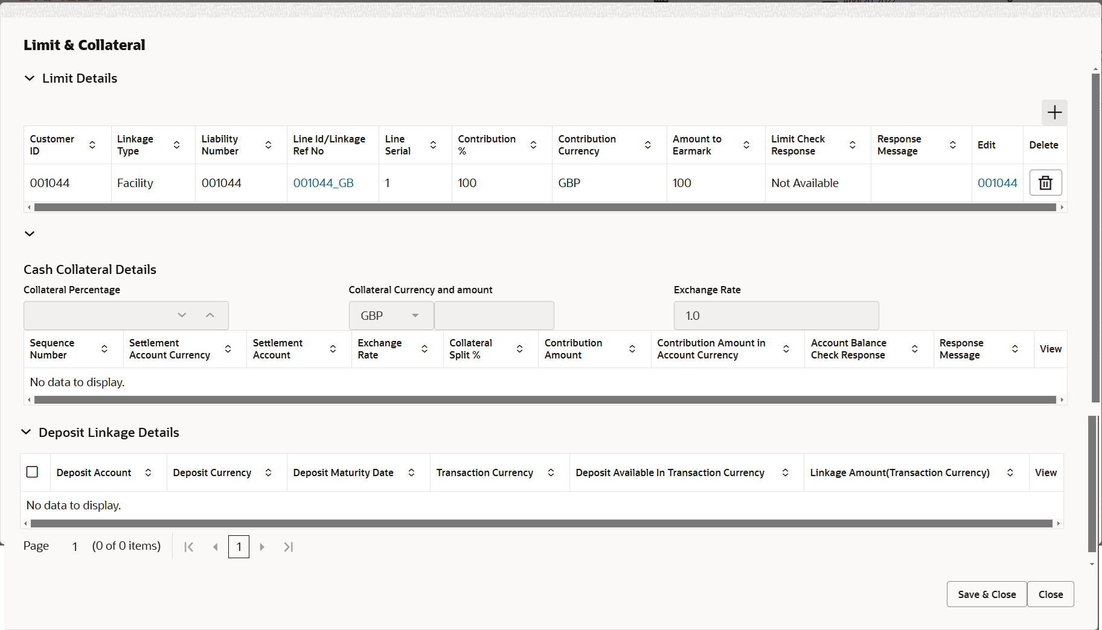The width and height of the screenshot is (1102, 630).
Task: Edit the limit via the 001044 link
Action: click(998, 182)
